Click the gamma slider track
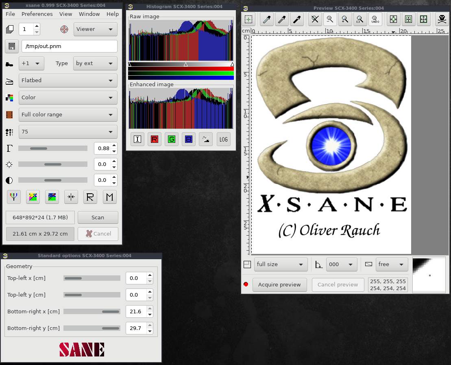This screenshot has height=365, width=451. (x=53, y=149)
